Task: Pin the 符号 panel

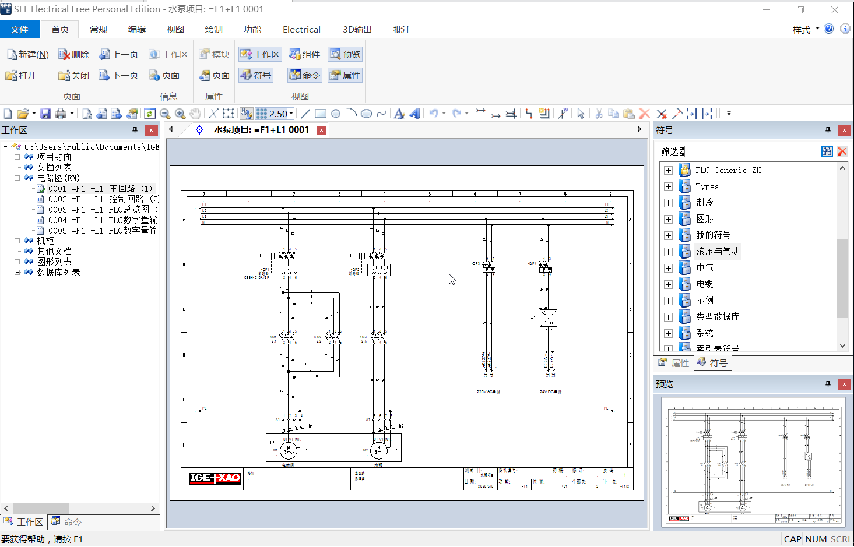Action: click(x=828, y=130)
